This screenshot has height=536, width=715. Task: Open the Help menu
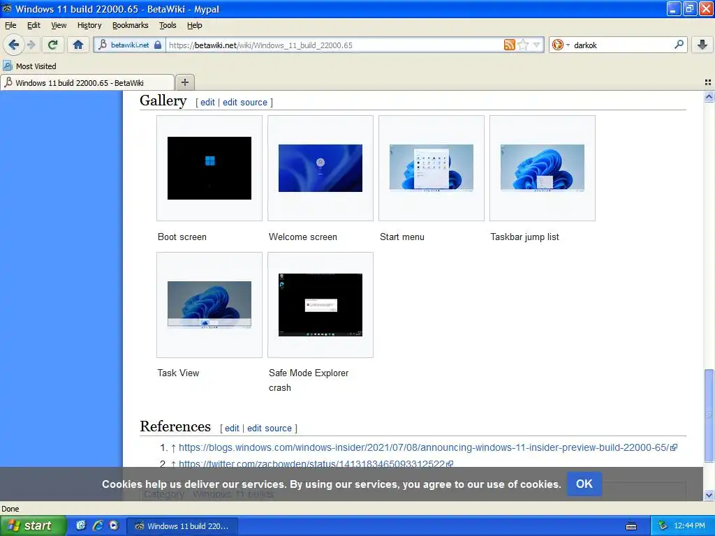tap(194, 25)
